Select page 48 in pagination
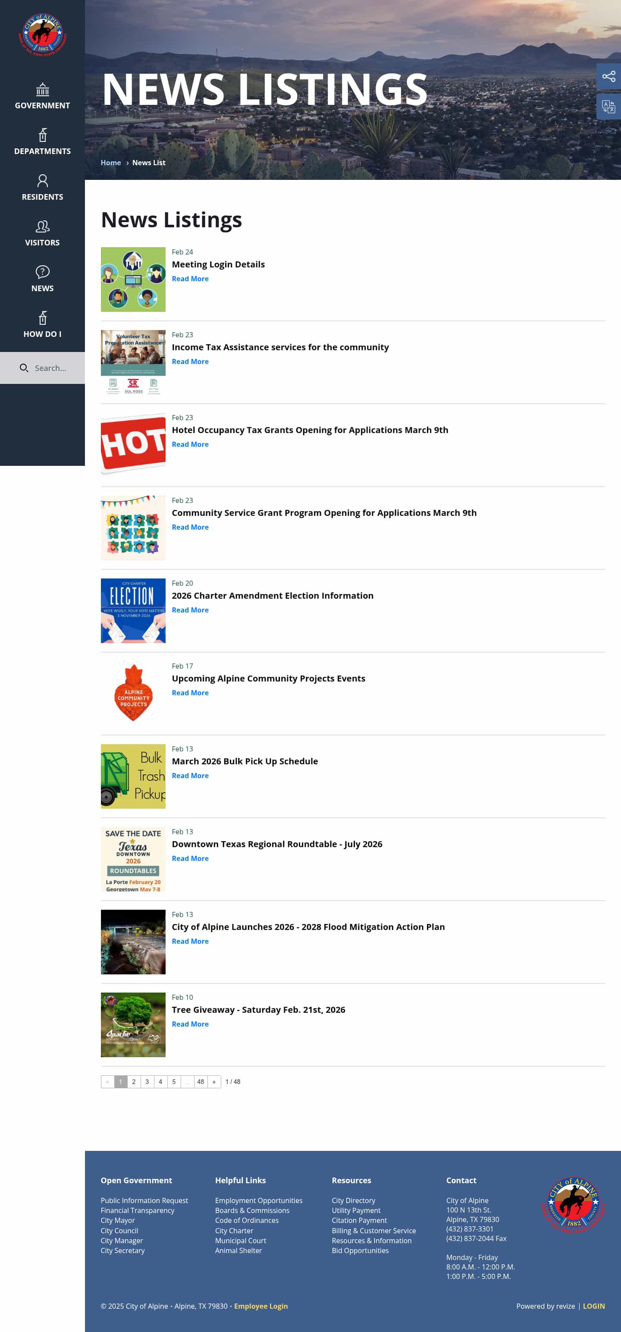621x1332 pixels. 201,1082
